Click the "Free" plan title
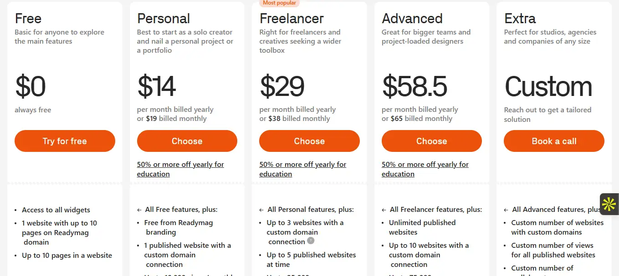619x276 pixels. [28, 19]
